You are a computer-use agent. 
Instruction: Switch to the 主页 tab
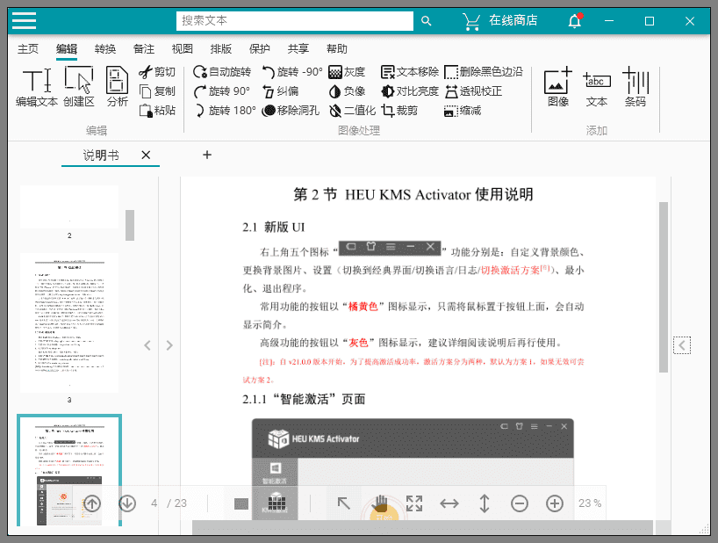(28, 49)
